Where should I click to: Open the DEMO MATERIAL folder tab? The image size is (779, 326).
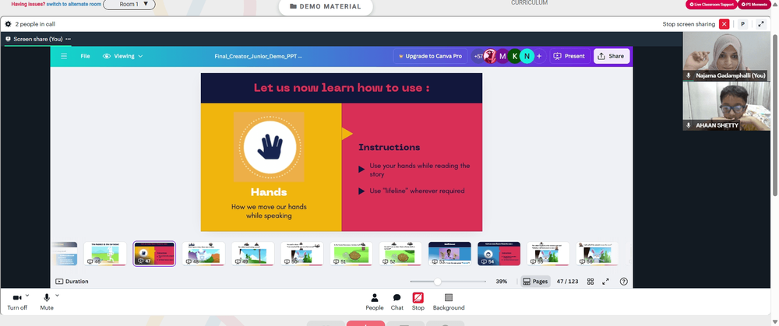326,6
